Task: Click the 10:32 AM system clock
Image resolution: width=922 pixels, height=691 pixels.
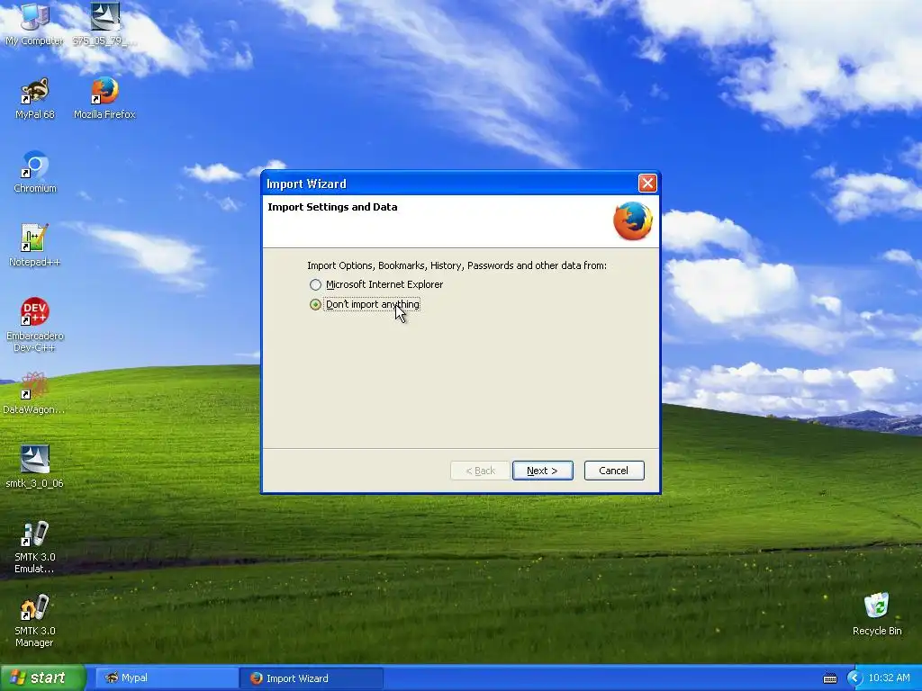Action: pyautogui.click(x=889, y=678)
